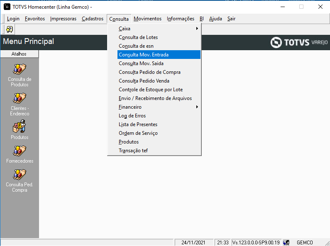Select Ordem de Serviço

pos(159,133)
